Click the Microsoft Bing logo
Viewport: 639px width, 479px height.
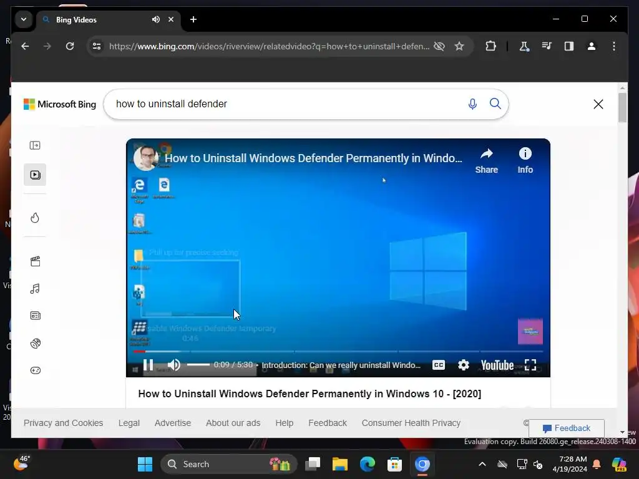coord(60,104)
